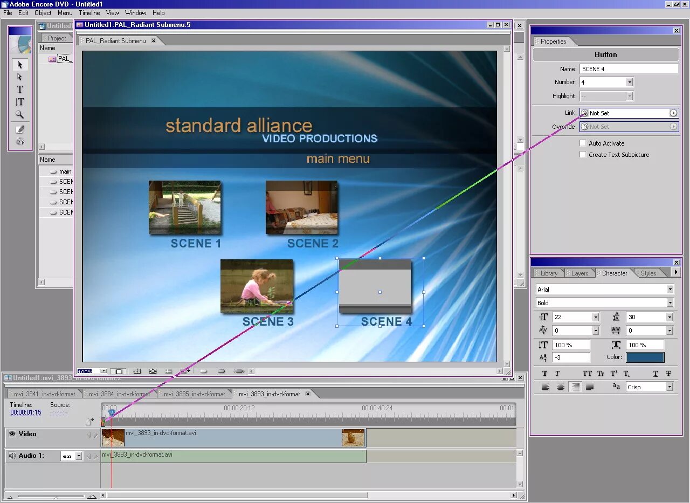Open the button Number dropdown
The image size is (690, 503).
[x=630, y=82]
